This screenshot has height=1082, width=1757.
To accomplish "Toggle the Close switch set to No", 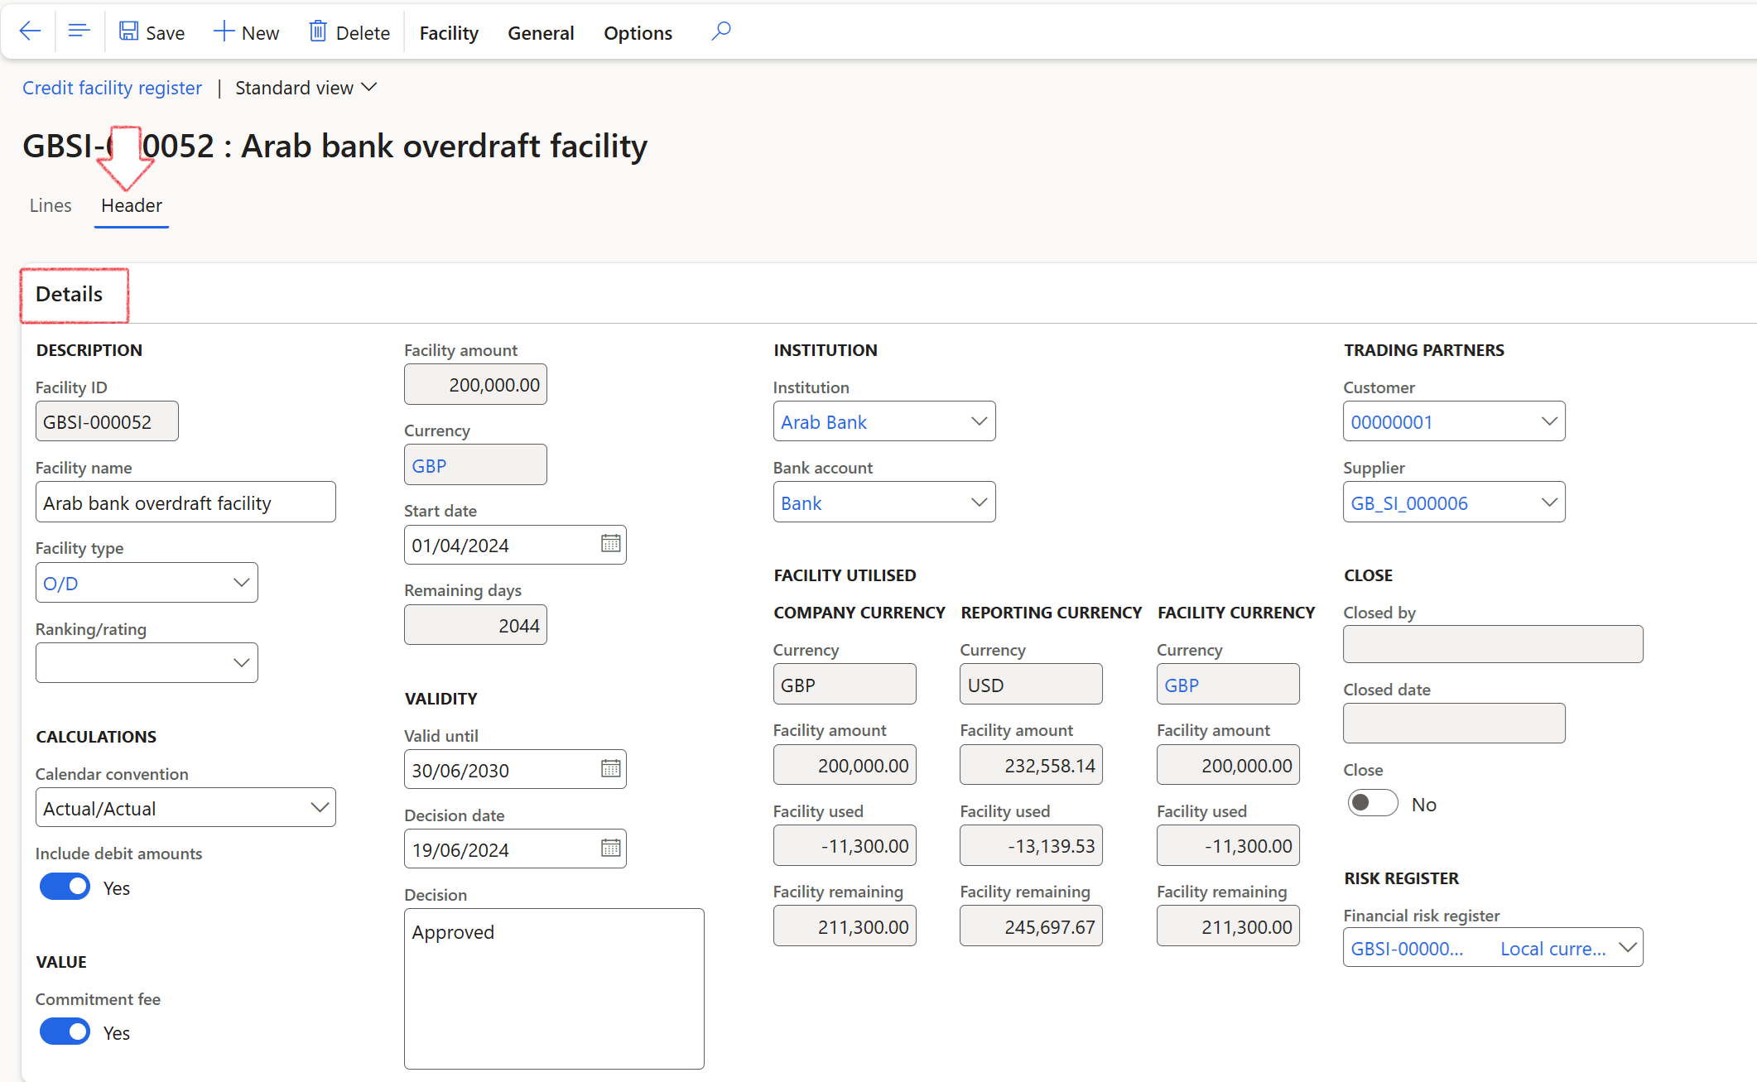I will (x=1372, y=803).
